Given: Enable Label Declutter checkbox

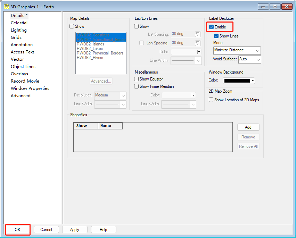Looking at the screenshot, I should (212, 27).
